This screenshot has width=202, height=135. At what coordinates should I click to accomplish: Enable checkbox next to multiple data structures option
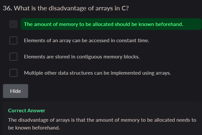[x=13, y=73]
